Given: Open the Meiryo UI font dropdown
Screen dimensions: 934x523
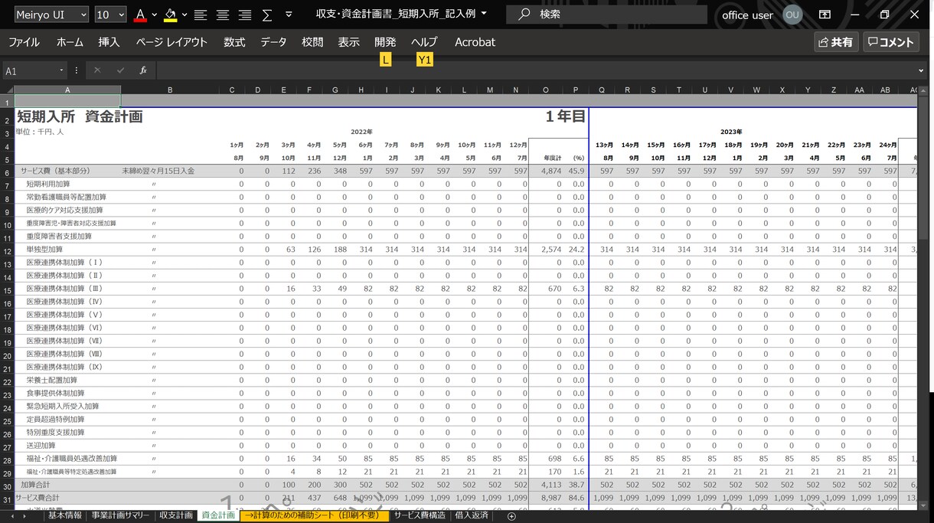Looking at the screenshot, I should pos(83,15).
